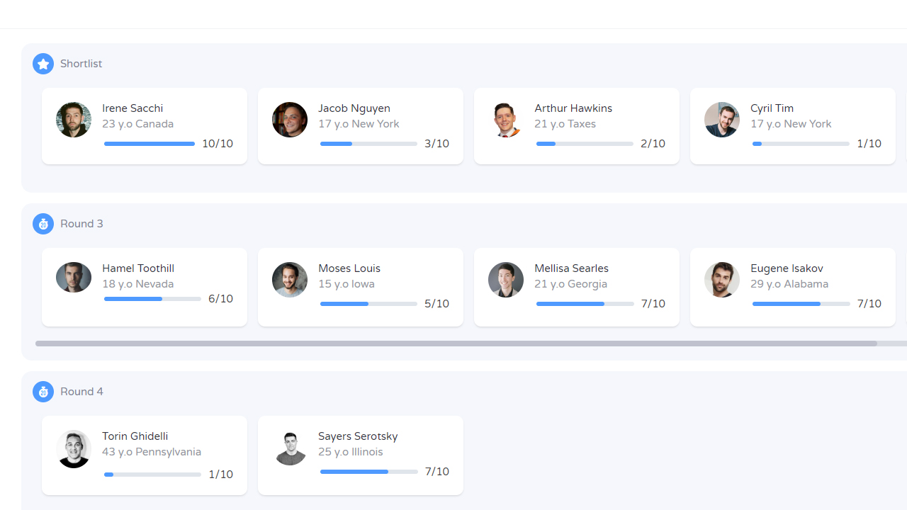
Task: Open Jacob Nguyen's candidate name
Action: [354, 108]
